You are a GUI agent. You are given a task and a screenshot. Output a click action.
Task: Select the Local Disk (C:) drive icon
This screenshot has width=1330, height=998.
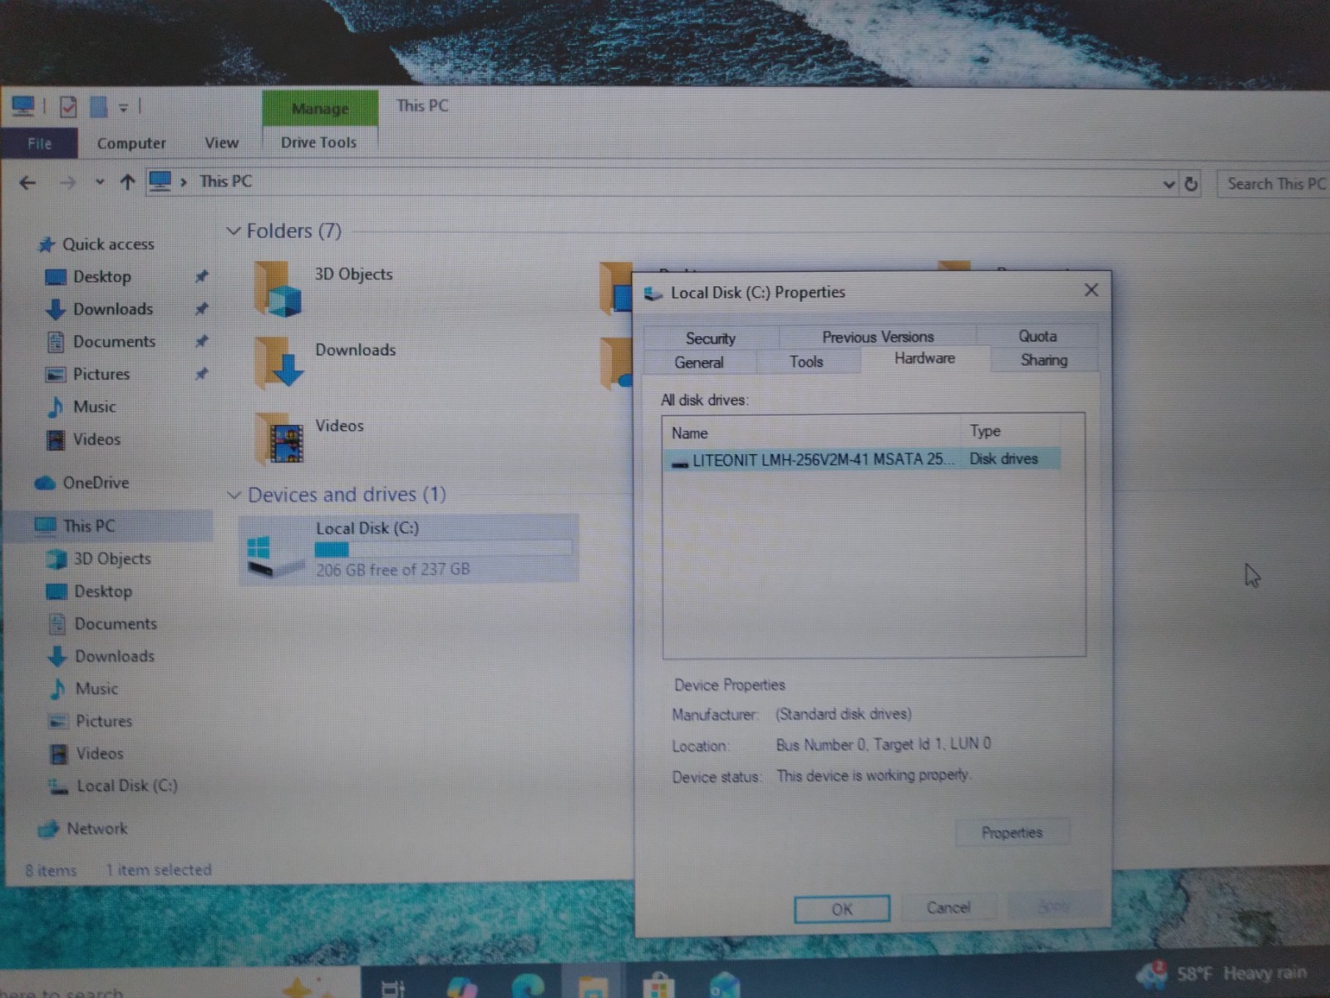pyautogui.click(x=275, y=555)
